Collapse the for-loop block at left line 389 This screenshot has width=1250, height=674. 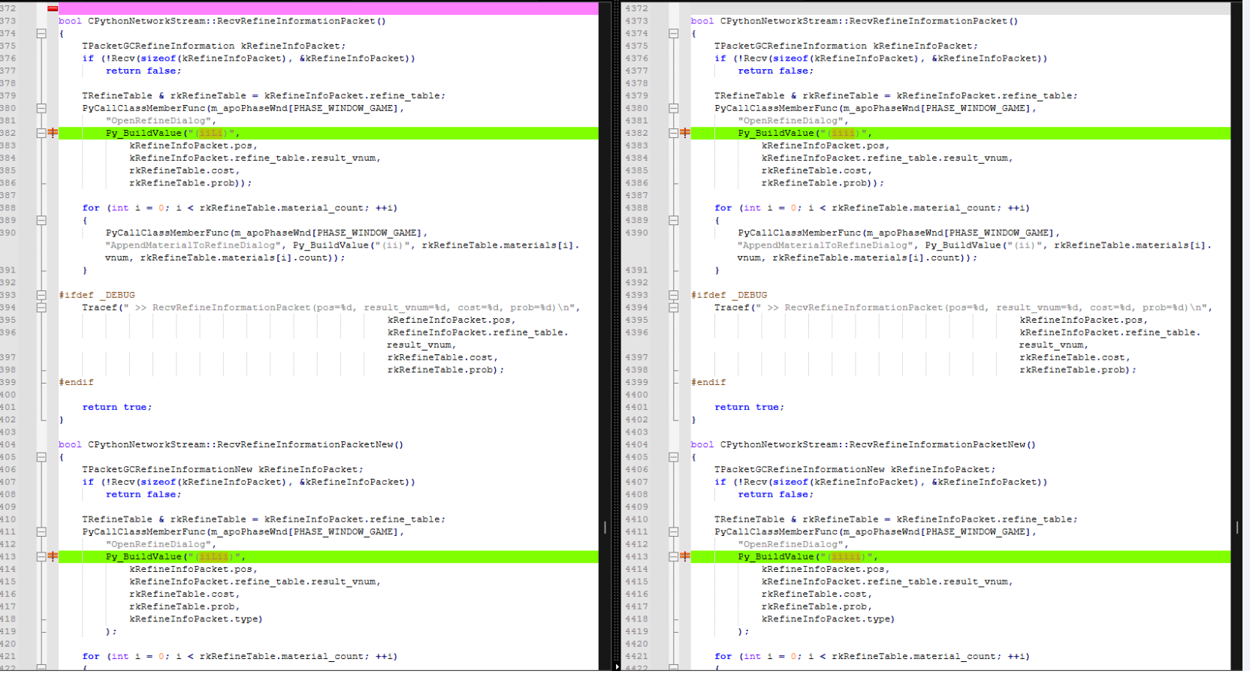(x=41, y=220)
